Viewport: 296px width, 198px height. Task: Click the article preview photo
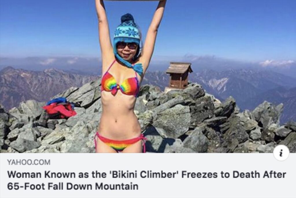(x=148, y=76)
